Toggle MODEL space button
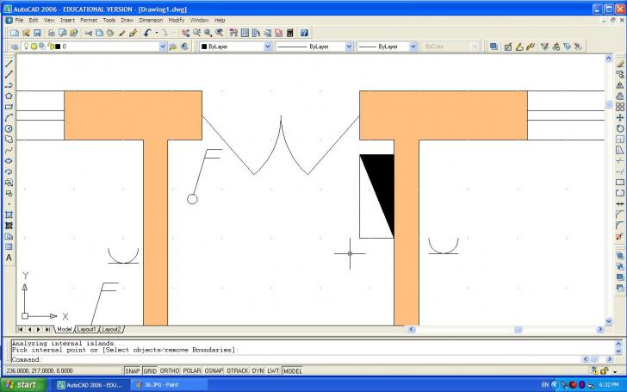Viewport: 627px width, 392px height. [x=293, y=370]
